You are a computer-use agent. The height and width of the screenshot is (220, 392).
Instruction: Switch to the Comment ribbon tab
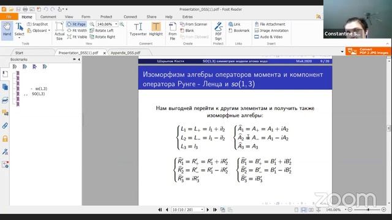coord(48,16)
